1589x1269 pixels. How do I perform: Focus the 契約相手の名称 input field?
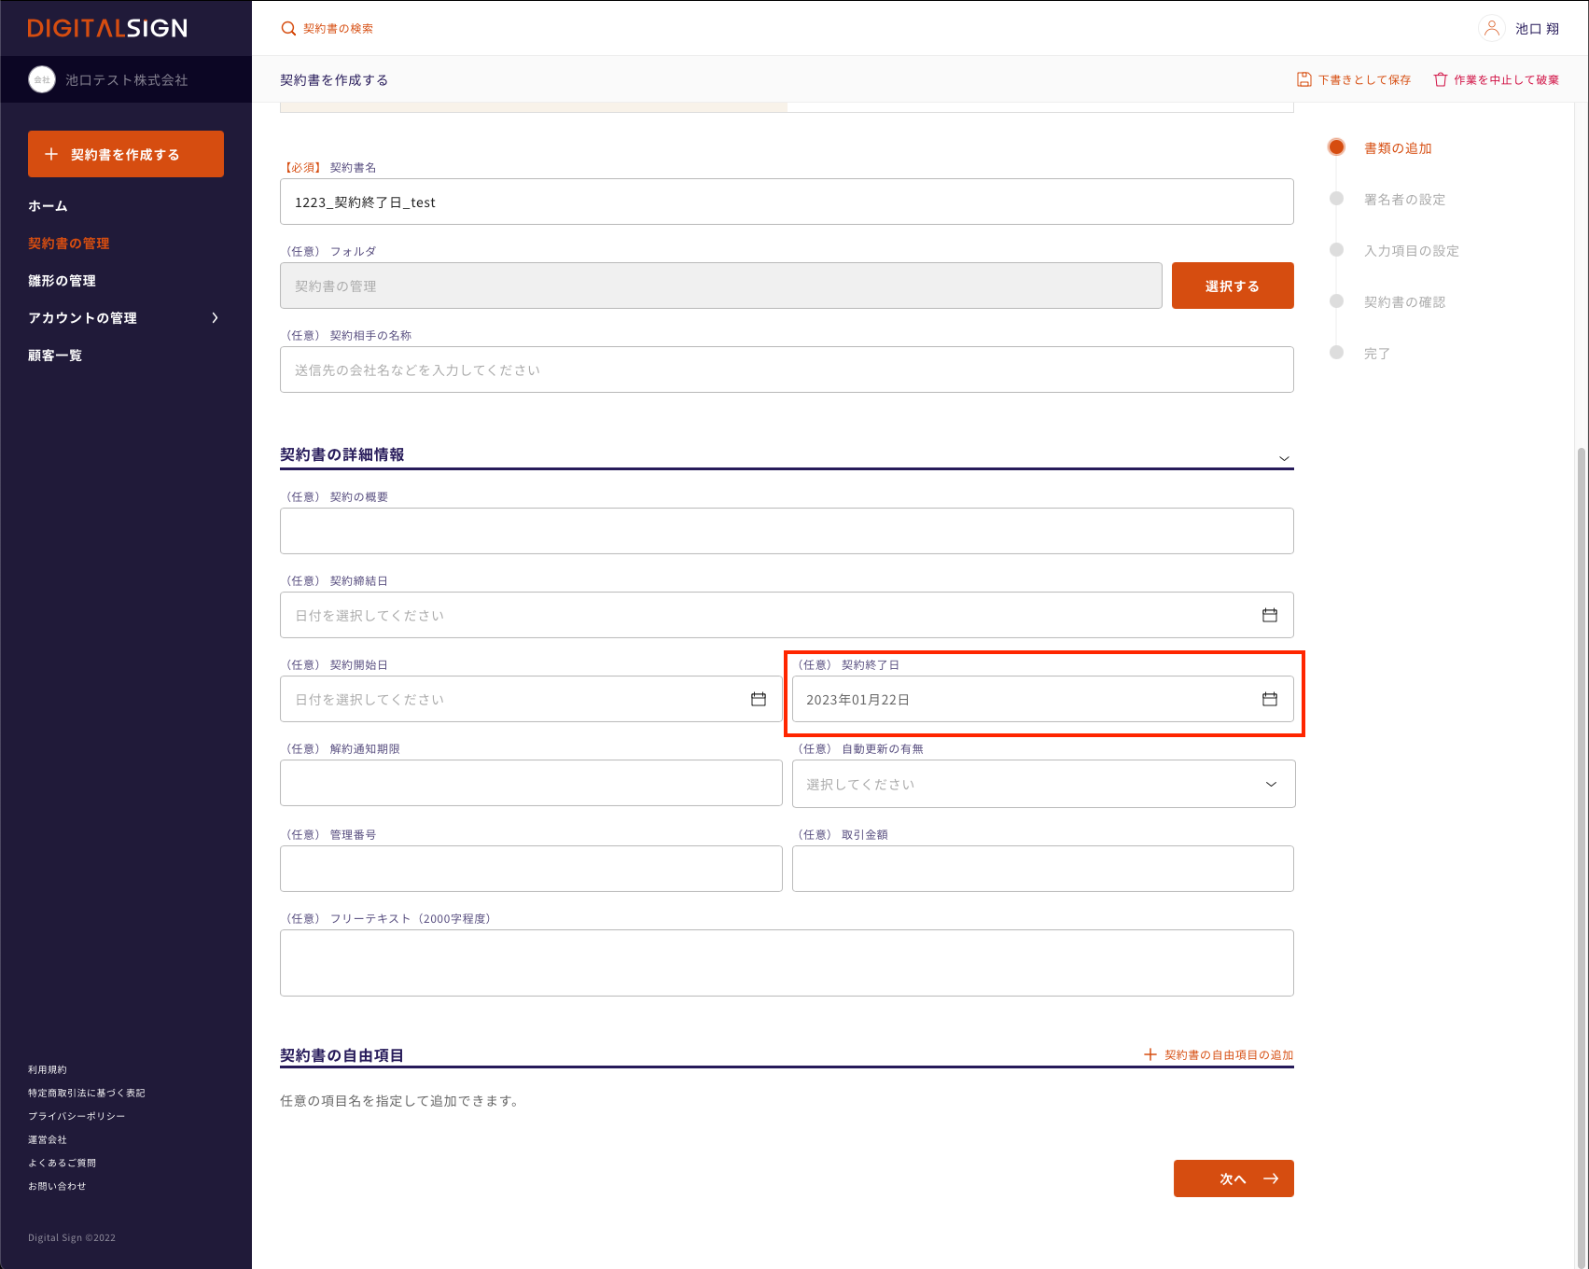point(786,370)
